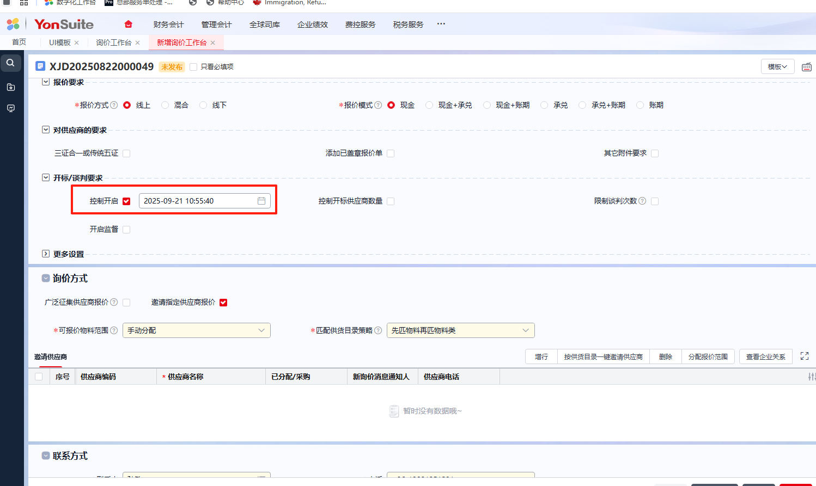Uncheck the 控制开启 checkbox

coord(126,201)
